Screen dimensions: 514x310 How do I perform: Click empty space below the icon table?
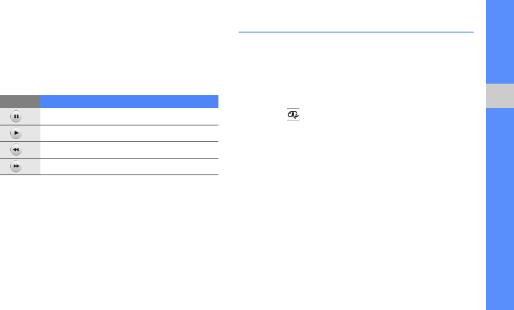[108, 238]
